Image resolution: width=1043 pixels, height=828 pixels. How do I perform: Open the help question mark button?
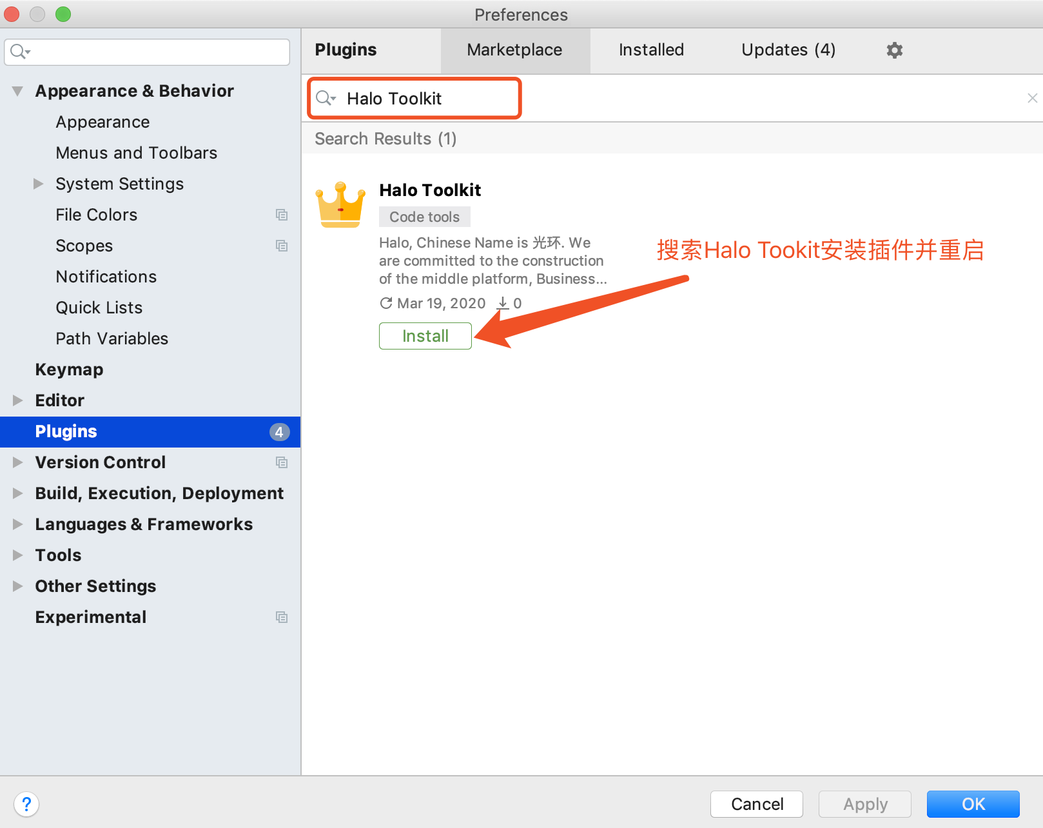pos(26,804)
